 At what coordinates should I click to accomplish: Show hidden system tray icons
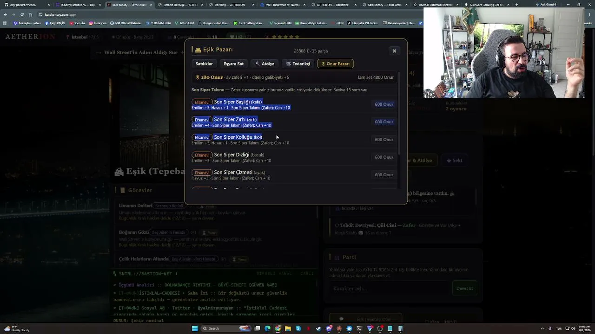pyautogui.click(x=542, y=328)
